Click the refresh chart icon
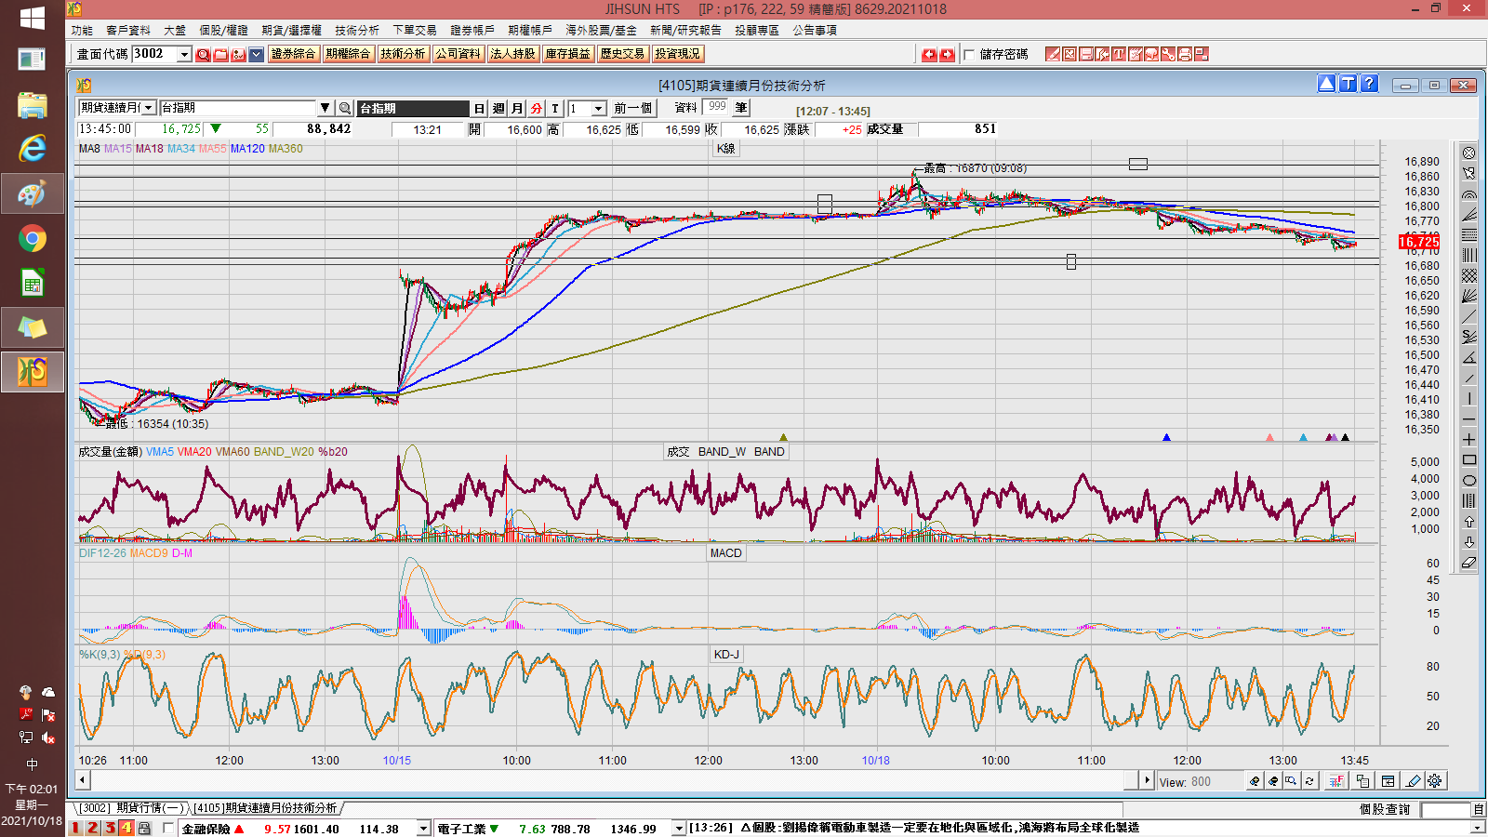The image size is (1488, 837). [x=1309, y=781]
